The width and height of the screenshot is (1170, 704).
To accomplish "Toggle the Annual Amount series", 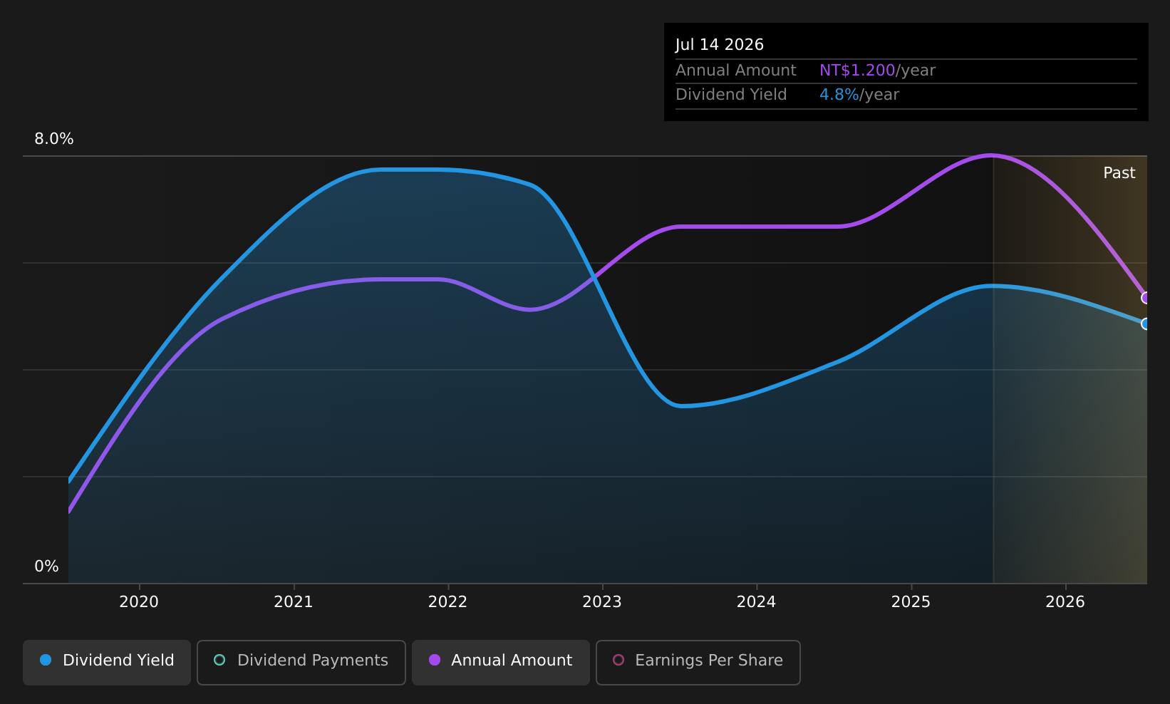I will [501, 663].
